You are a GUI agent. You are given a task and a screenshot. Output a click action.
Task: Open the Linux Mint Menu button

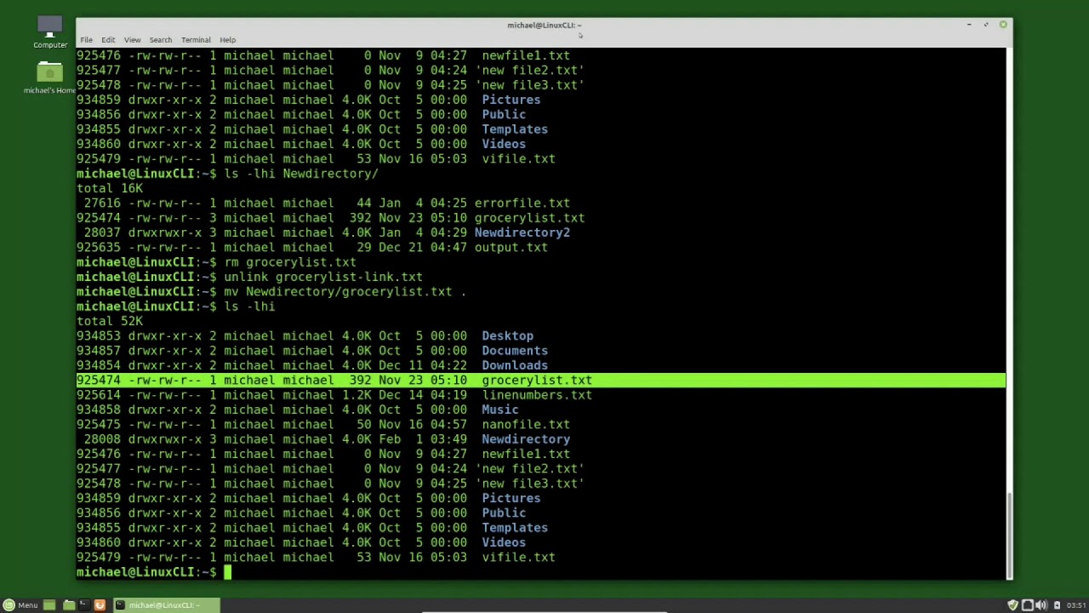pos(20,605)
